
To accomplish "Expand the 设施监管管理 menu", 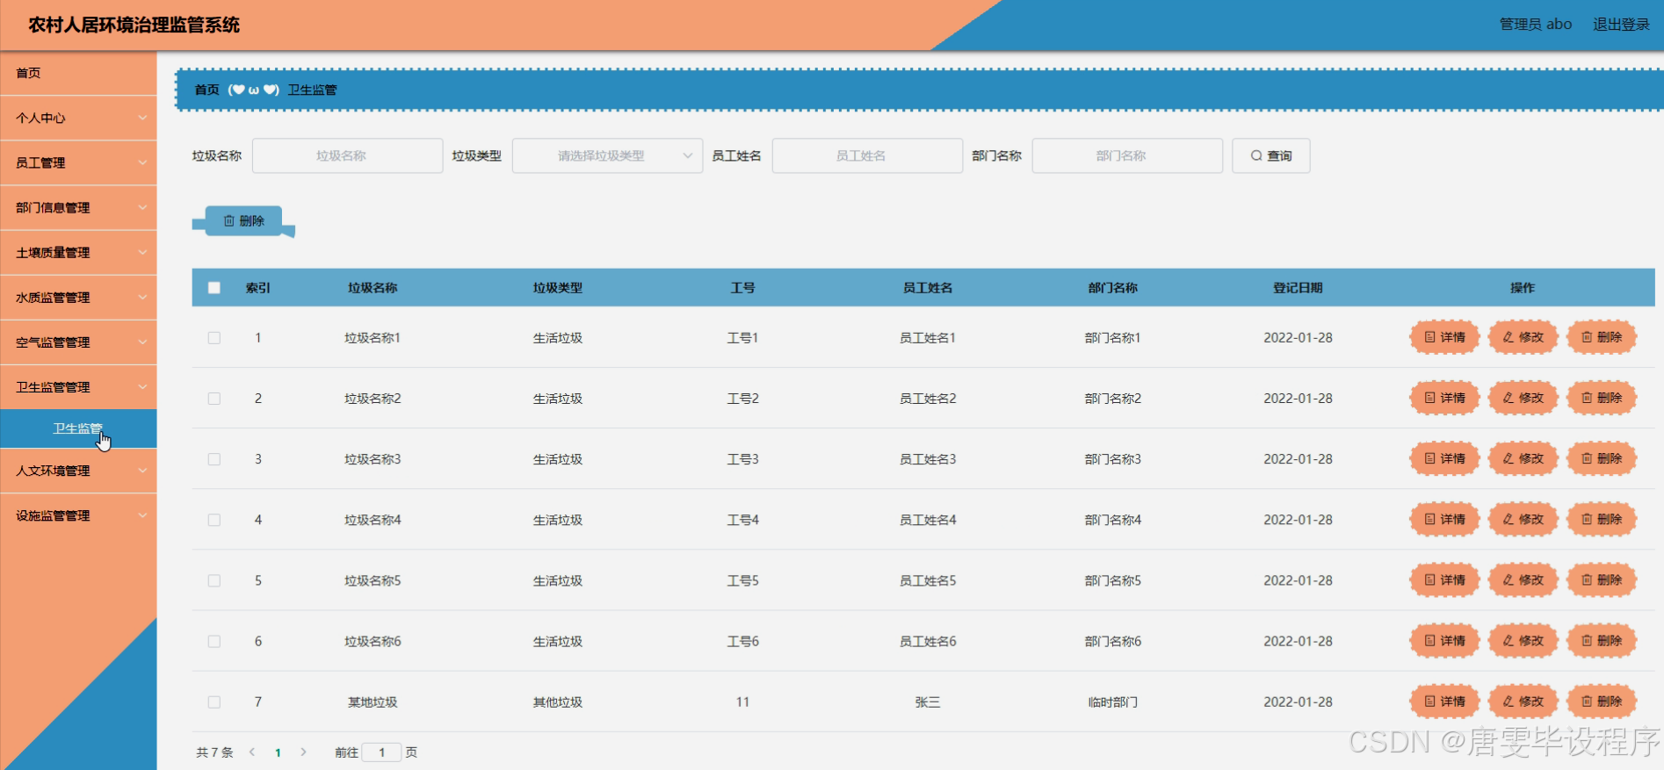I will [x=78, y=515].
